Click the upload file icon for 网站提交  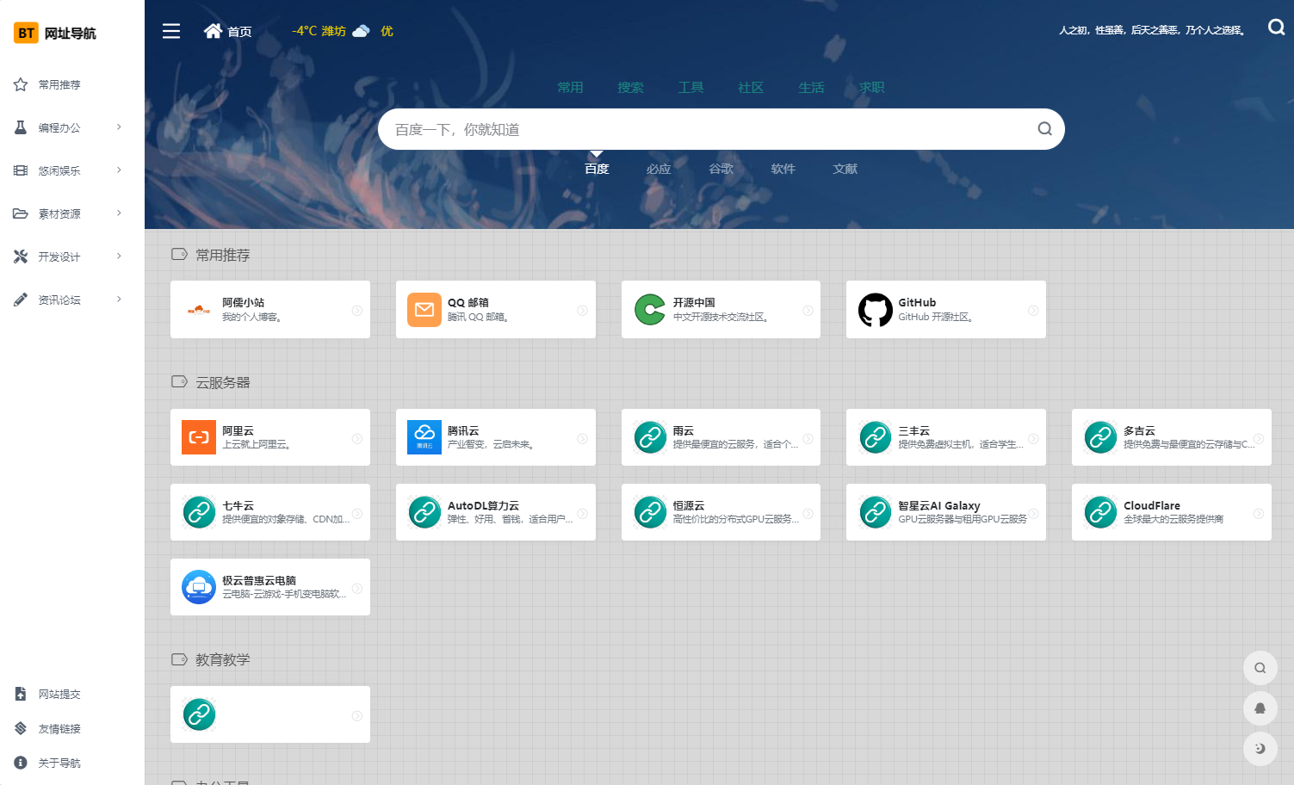click(21, 694)
